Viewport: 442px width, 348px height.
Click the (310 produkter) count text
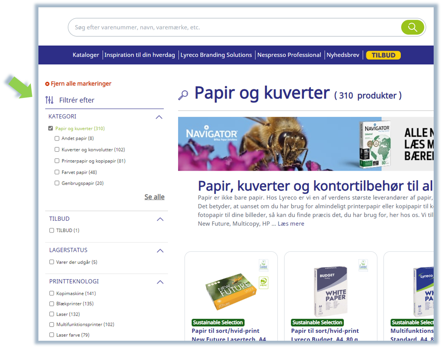tap(368, 96)
